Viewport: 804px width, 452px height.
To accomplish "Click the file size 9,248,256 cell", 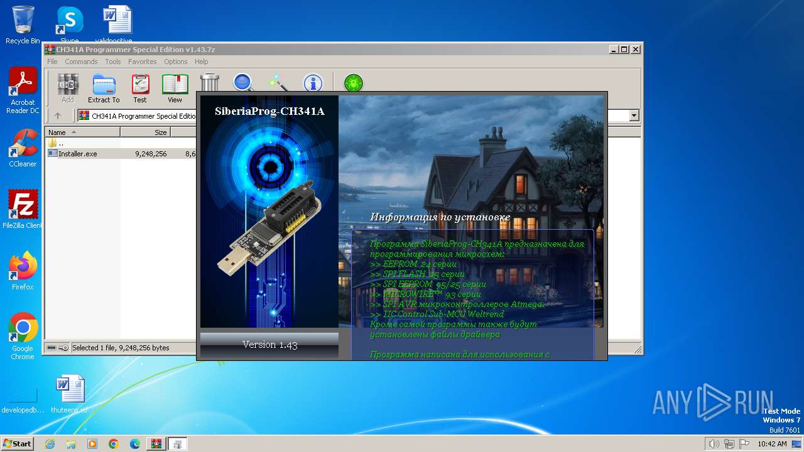I will tap(151, 153).
